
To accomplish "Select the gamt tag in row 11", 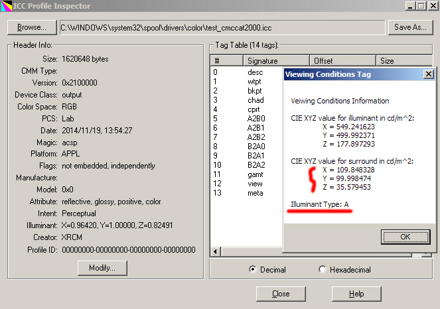I will (x=255, y=174).
